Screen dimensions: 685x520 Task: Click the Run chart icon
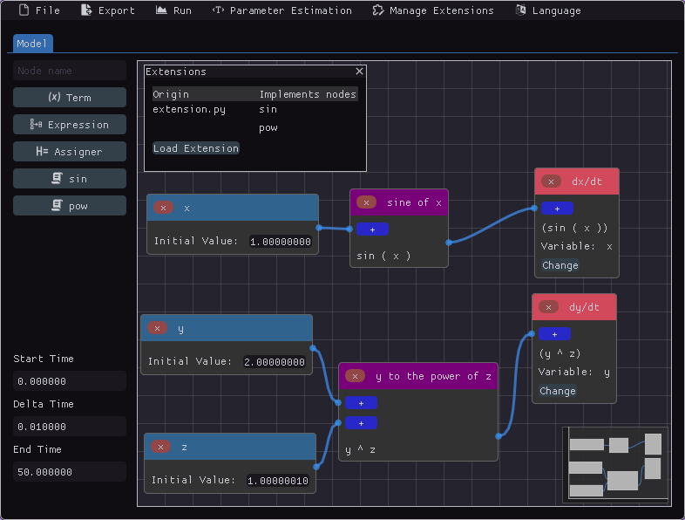pos(161,10)
